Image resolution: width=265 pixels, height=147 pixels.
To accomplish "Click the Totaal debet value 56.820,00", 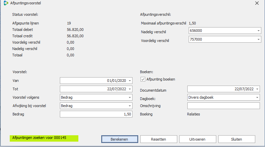I will [75, 30].
